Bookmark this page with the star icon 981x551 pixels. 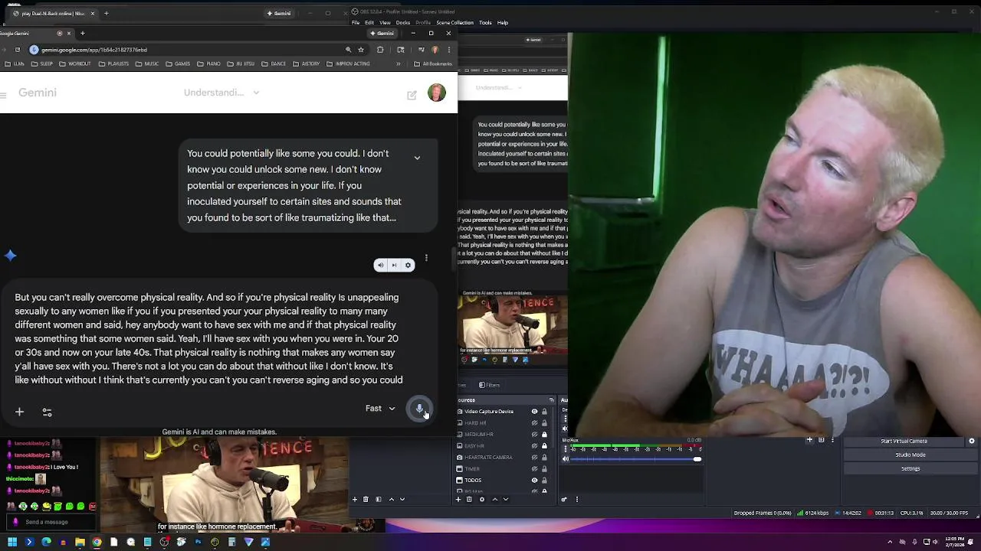click(x=361, y=50)
